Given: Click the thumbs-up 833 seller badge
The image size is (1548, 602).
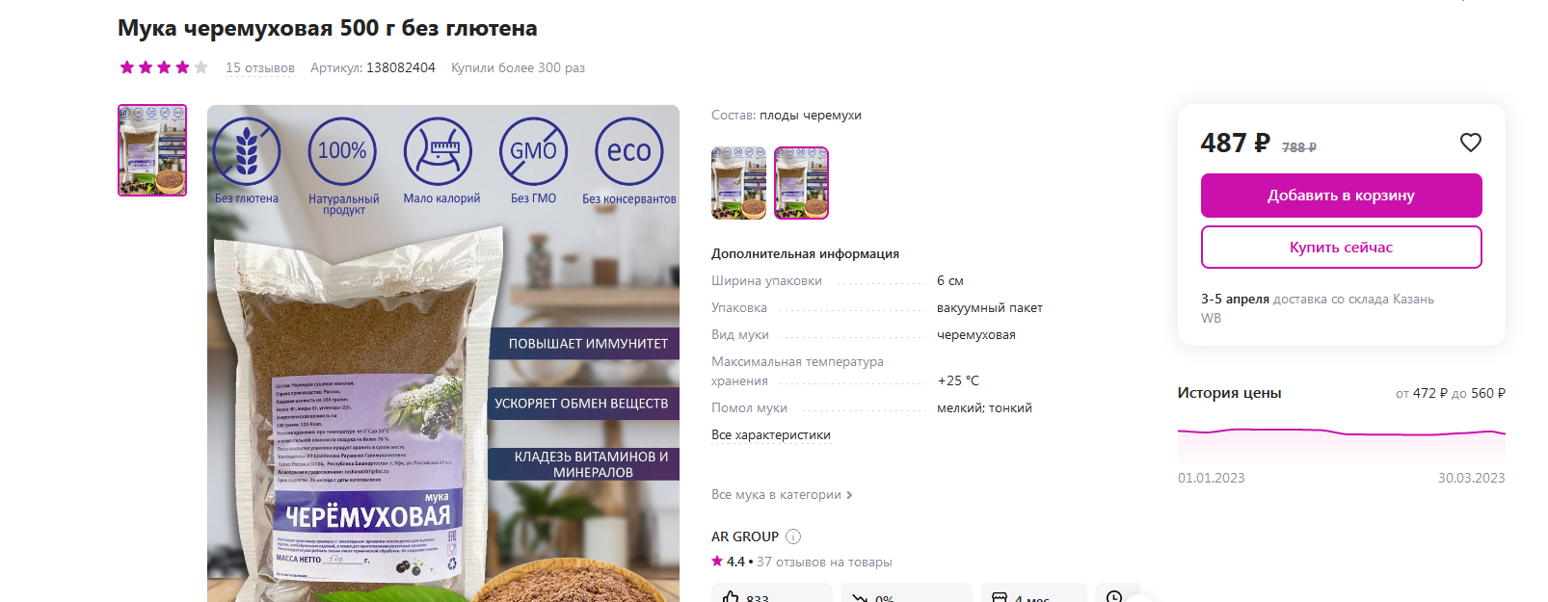Looking at the screenshot, I should click(771, 593).
